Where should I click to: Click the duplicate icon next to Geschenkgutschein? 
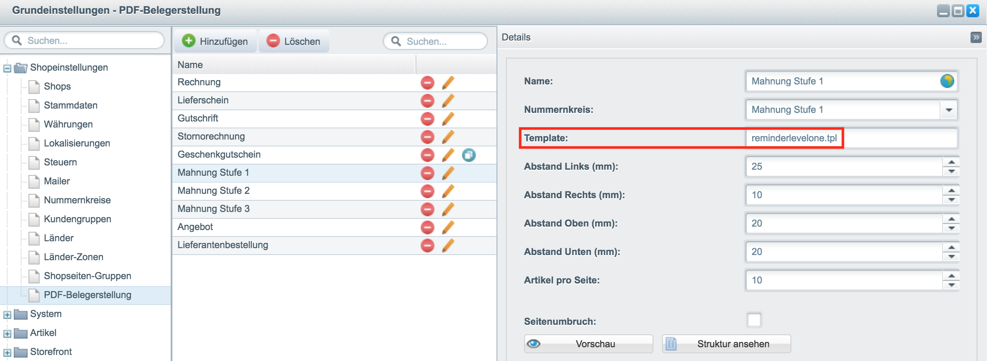[x=469, y=155]
